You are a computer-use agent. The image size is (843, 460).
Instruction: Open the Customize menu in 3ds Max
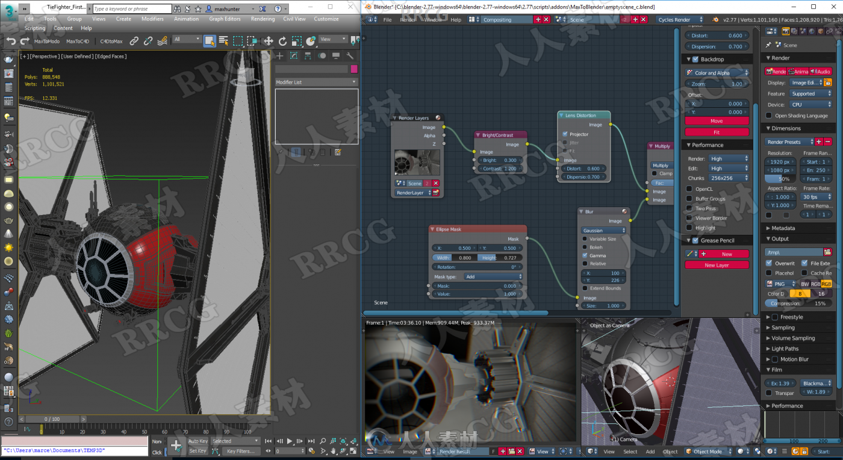[326, 19]
